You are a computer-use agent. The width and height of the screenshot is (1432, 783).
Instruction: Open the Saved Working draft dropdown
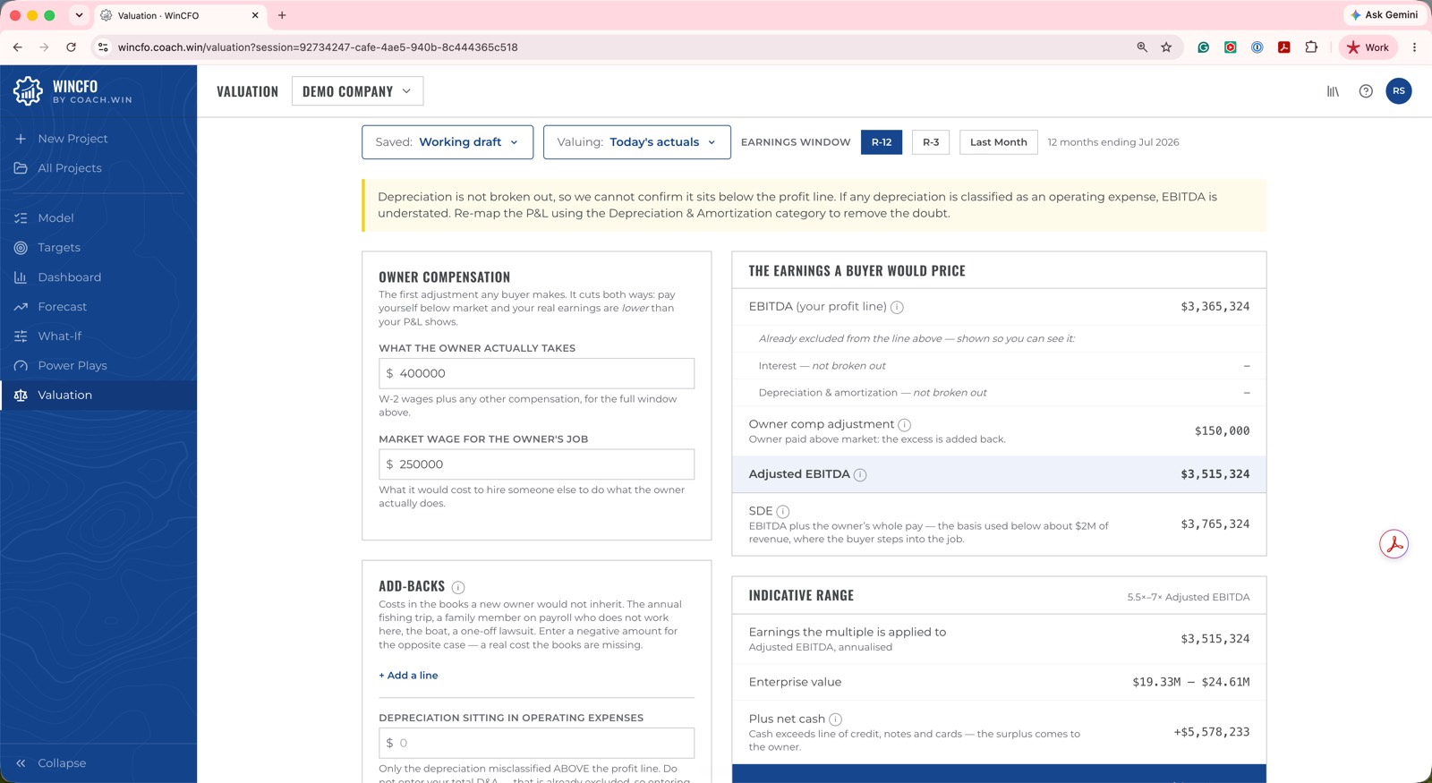447,142
